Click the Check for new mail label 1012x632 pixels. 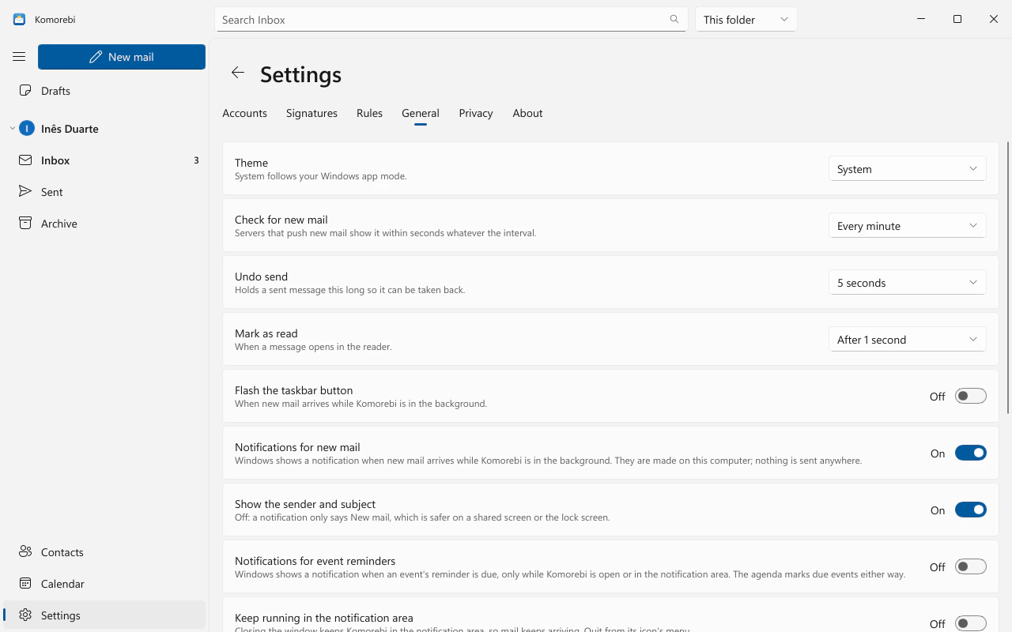[281, 220]
